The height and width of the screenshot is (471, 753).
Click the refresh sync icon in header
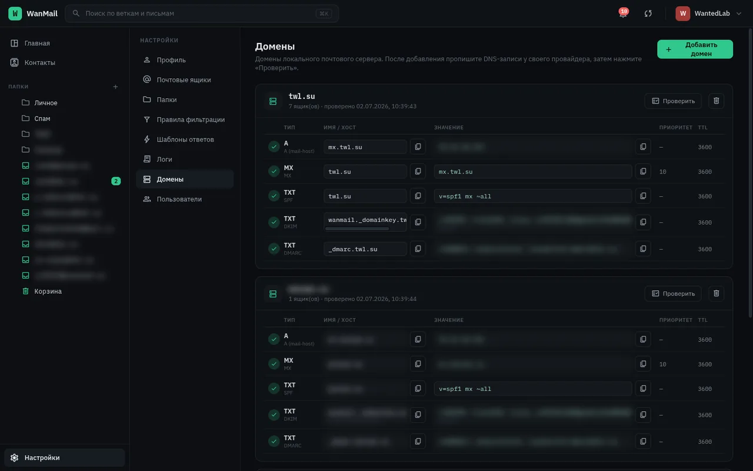click(648, 13)
